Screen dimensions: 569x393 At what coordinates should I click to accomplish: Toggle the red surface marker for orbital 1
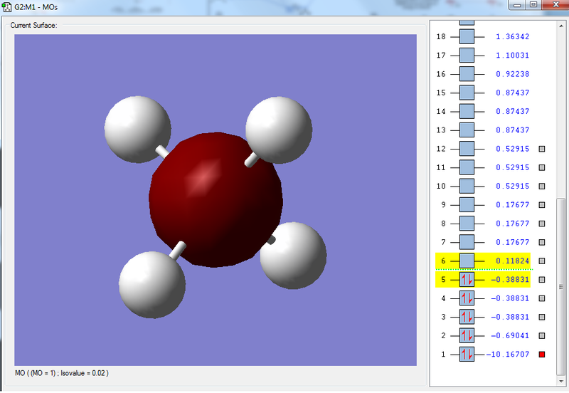(542, 354)
